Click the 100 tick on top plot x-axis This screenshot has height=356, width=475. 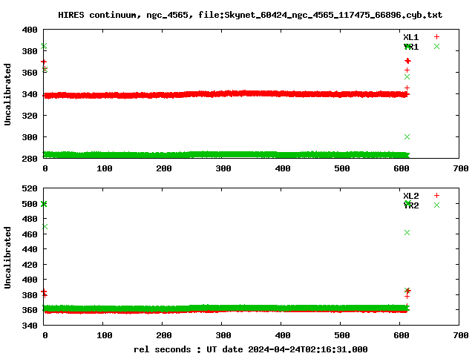(105, 168)
